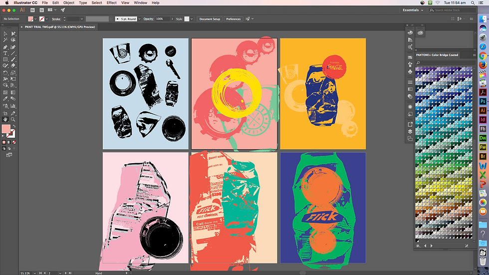Click the Preferences button

click(x=234, y=19)
